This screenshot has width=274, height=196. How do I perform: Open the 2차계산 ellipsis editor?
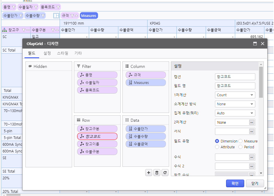click(252, 122)
